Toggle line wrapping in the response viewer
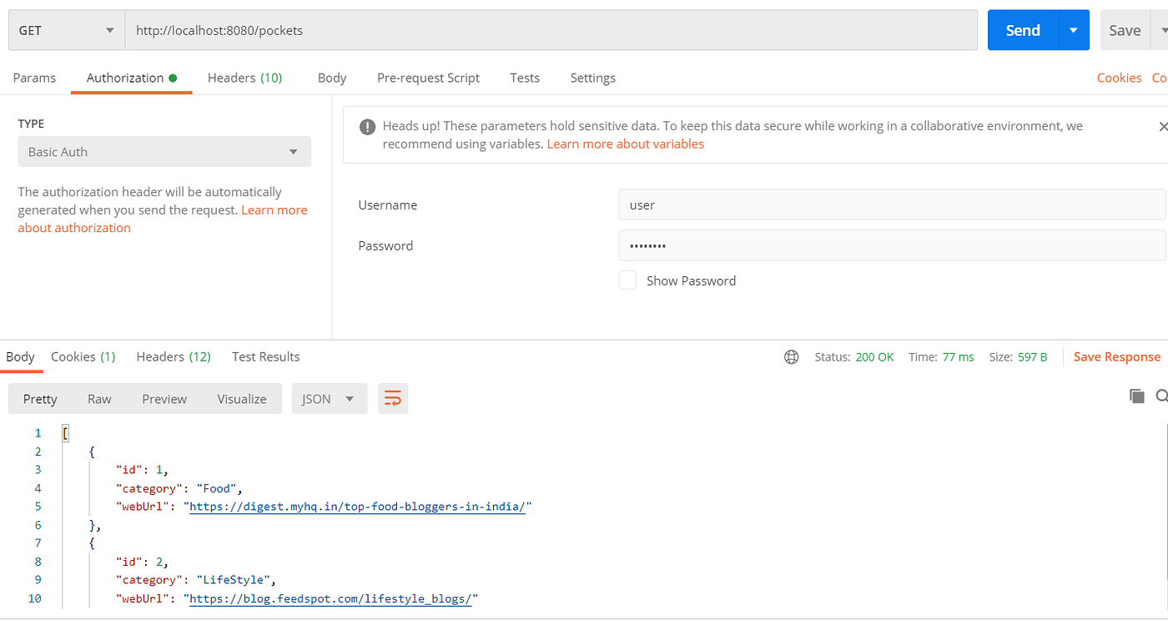Screen dimensions: 1168x621 tap(392, 398)
